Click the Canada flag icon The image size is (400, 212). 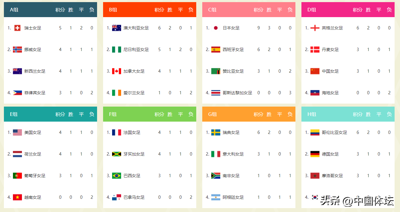click(x=117, y=71)
